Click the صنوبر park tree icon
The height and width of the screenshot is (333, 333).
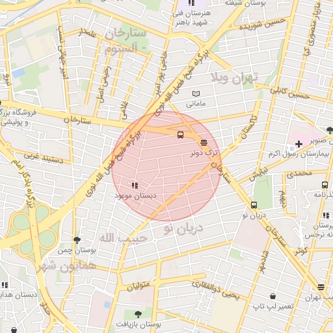click(330, 130)
